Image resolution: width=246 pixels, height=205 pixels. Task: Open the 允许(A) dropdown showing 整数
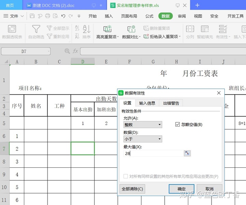(x=143, y=125)
